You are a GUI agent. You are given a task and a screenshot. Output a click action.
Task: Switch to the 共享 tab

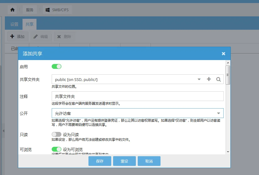point(29,24)
